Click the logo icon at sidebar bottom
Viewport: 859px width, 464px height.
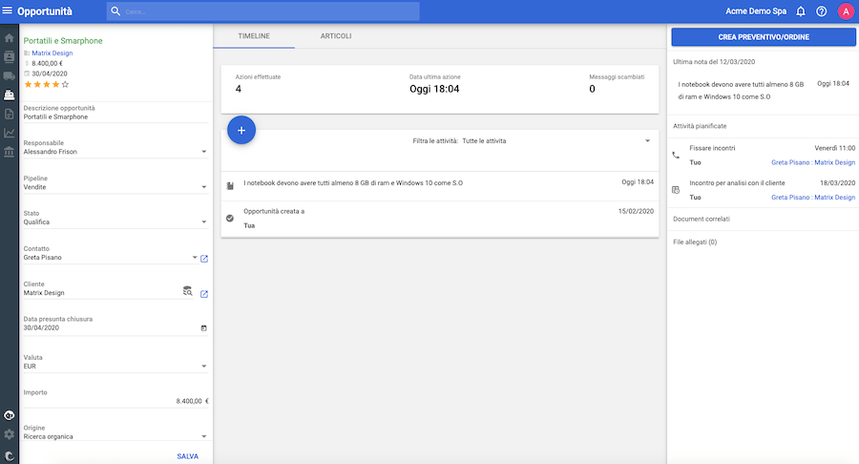tap(9, 455)
